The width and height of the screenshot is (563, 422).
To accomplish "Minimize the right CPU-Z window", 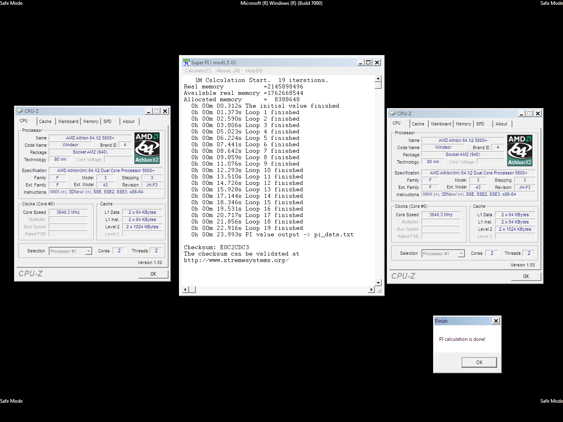I will tap(522, 113).
